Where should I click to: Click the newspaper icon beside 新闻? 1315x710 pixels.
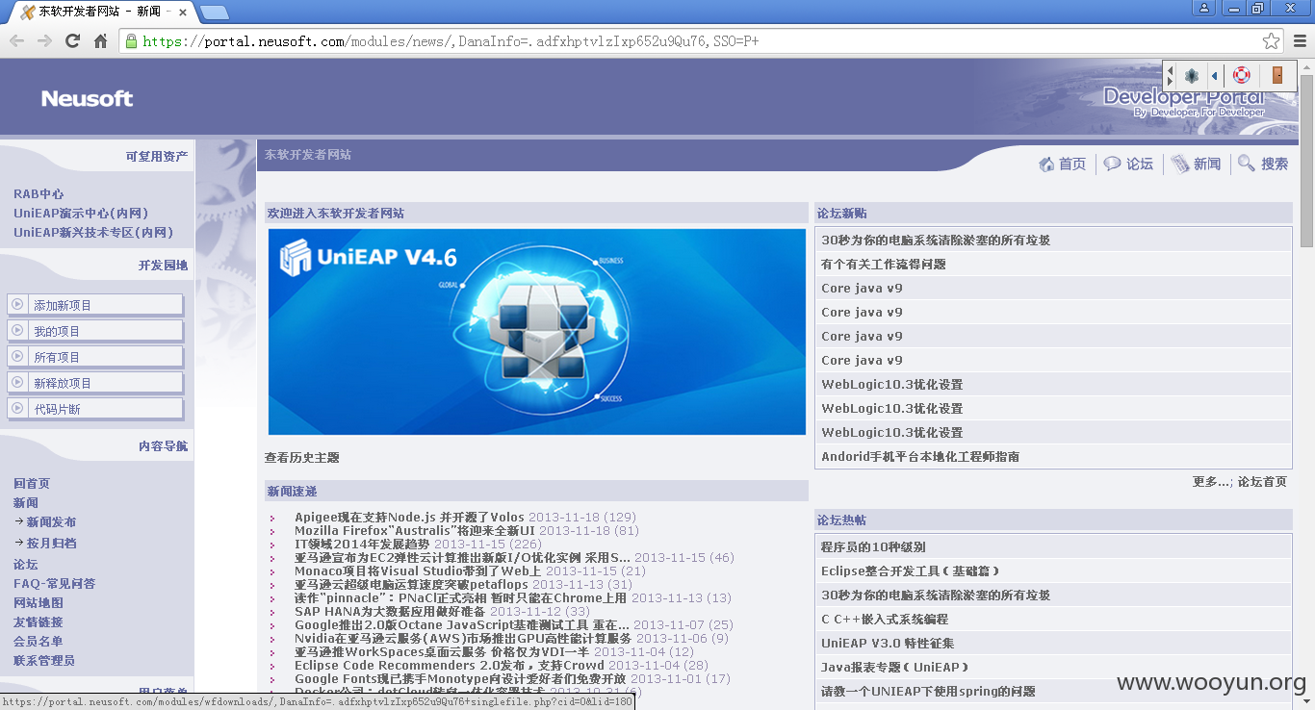click(1180, 165)
